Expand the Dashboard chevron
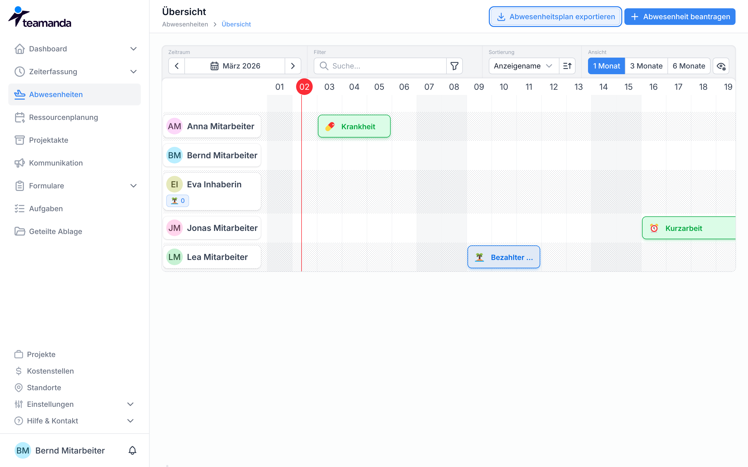Screen dimensions: 748x467 pyautogui.click(x=133, y=49)
